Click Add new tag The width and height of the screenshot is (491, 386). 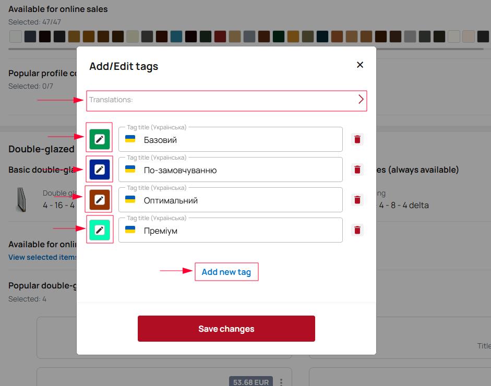coord(226,272)
